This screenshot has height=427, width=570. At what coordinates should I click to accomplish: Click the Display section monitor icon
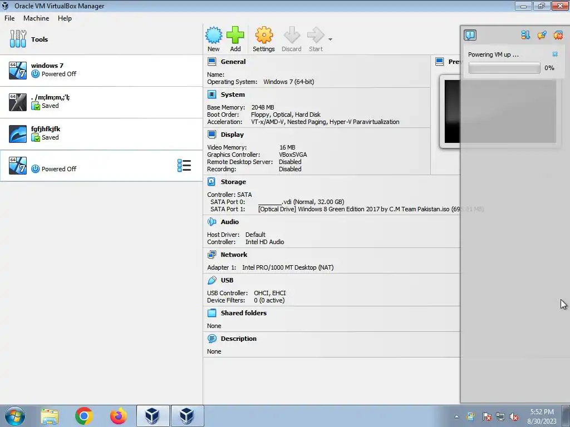[x=212, y=135]
